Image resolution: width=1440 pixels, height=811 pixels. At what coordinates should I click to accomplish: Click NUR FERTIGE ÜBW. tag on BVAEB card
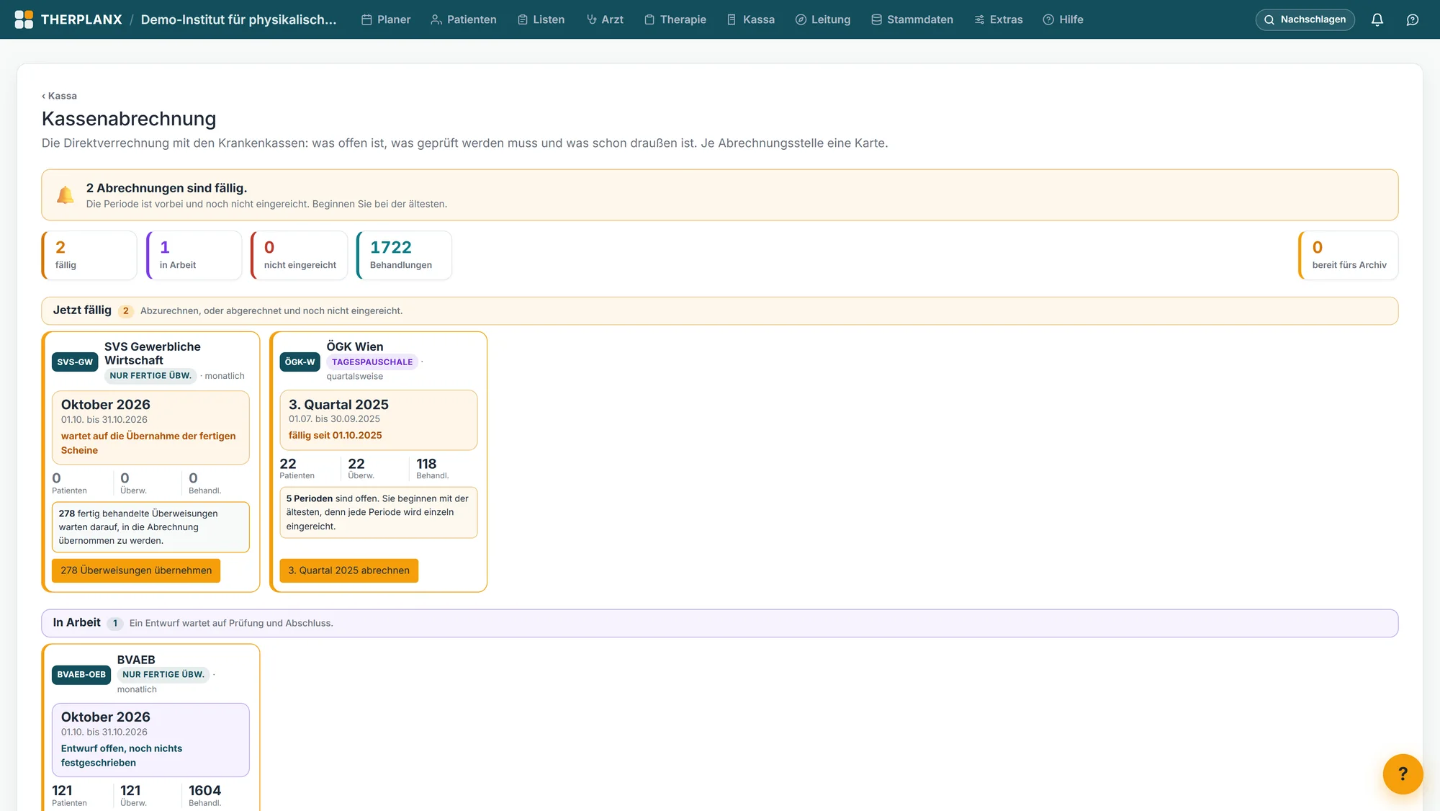[x=163, y=674]
